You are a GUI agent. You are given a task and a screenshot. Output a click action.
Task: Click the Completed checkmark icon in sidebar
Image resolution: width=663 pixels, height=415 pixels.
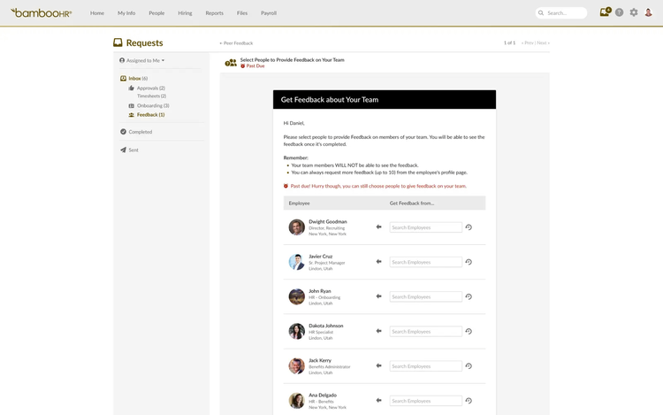point(123,132)
